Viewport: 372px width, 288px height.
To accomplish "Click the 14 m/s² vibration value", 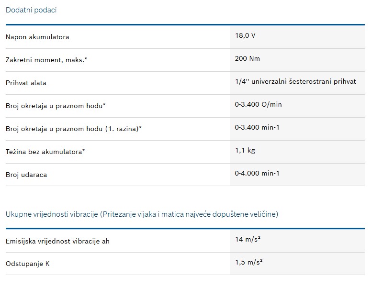I will pyautogui.click(x=248, y=239).
